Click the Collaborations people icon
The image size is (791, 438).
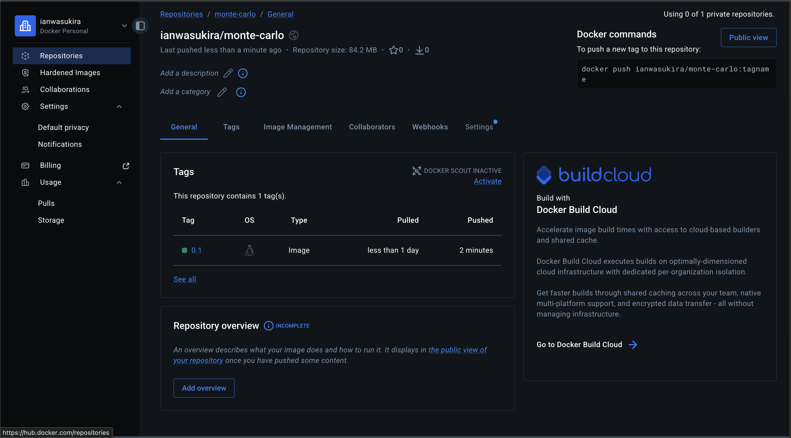point(25,89)
